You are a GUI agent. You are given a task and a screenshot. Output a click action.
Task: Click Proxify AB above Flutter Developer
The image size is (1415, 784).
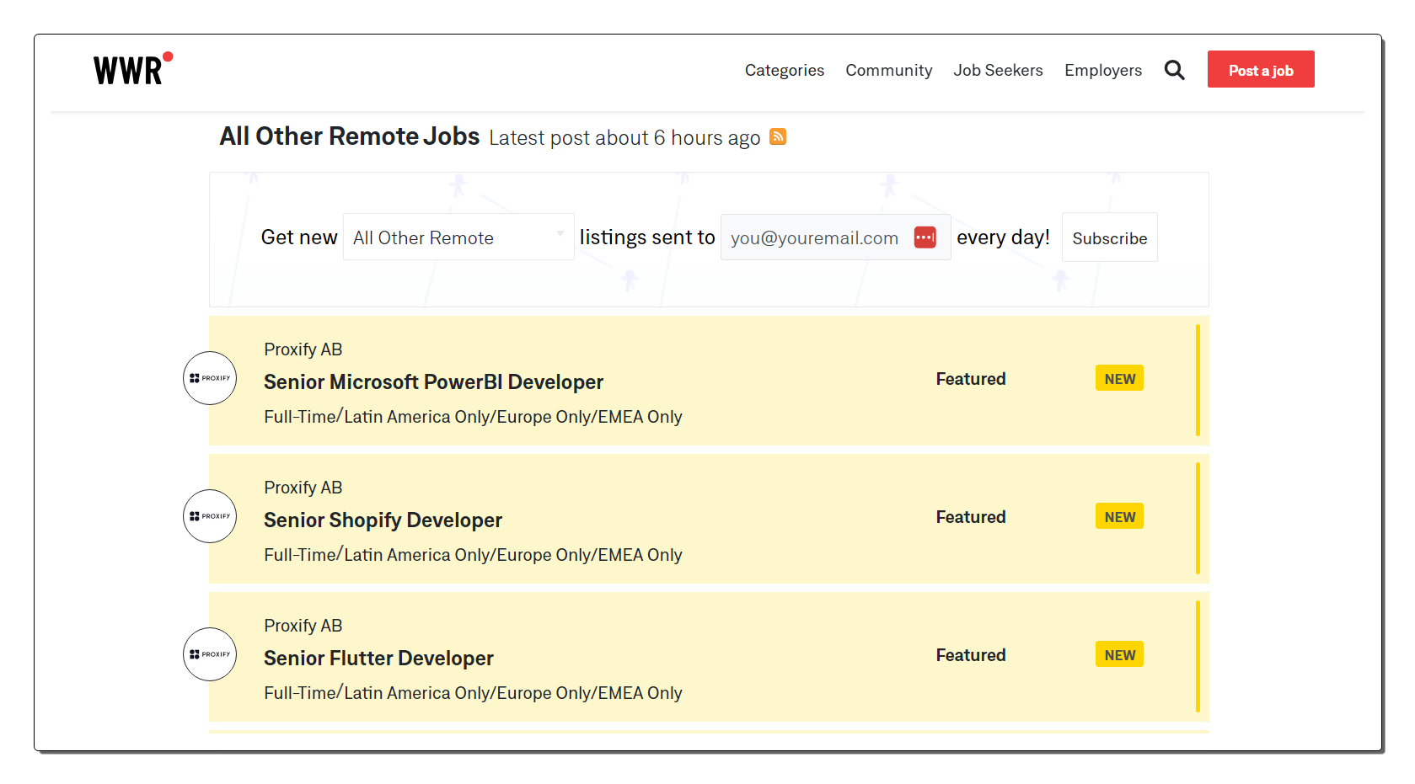[303, 626]
